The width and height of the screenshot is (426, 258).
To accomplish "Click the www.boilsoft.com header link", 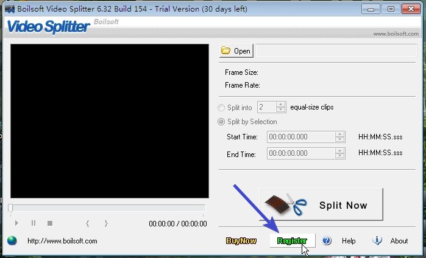I will 396,34.
